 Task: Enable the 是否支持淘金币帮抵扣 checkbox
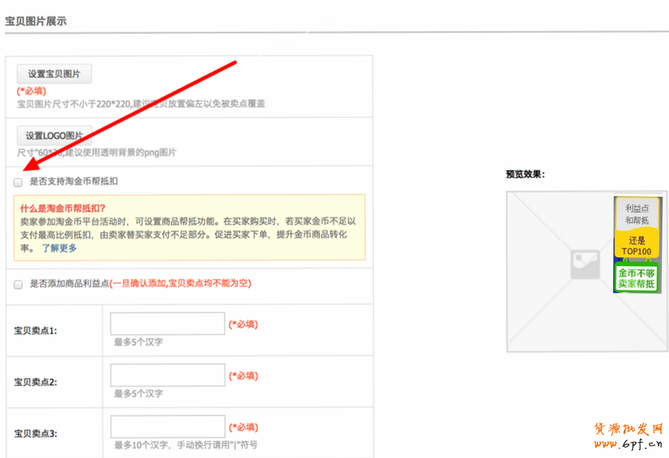pyautogui.click(x=18, y=182)
